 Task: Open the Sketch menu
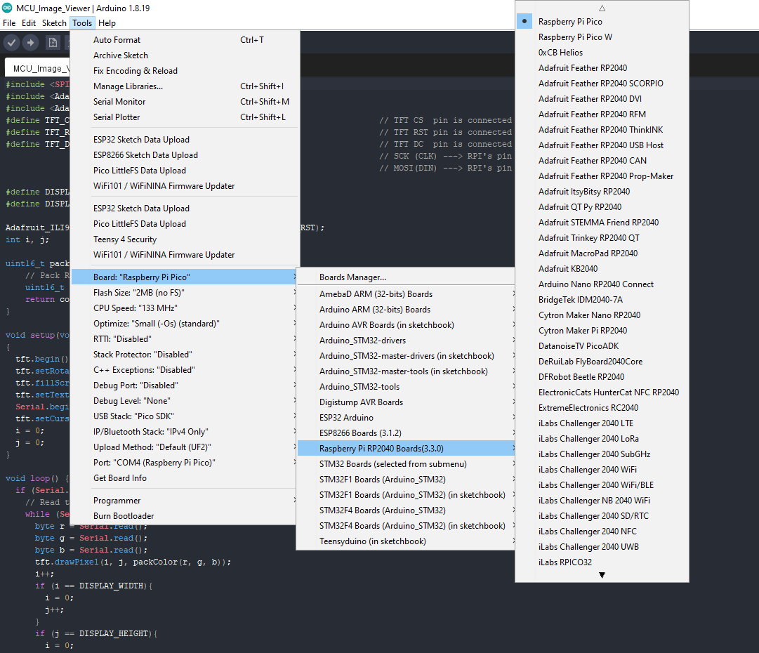(x=54, y=23)
